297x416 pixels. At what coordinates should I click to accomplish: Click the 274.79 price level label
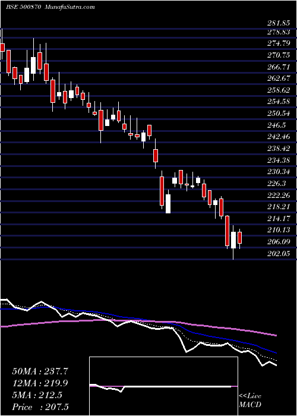pos(278,43)
